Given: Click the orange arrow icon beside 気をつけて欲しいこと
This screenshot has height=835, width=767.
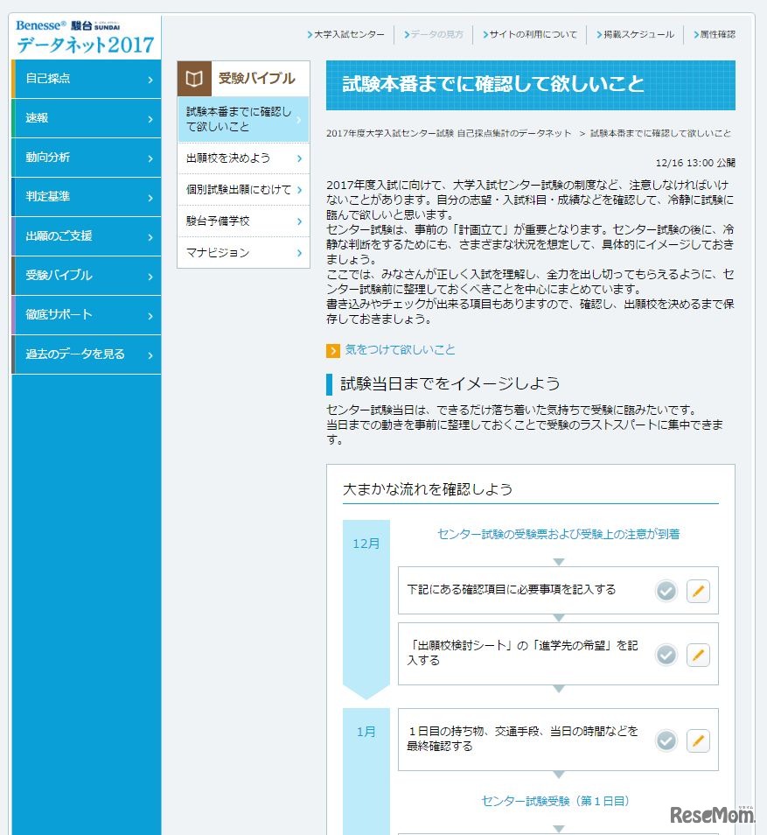Looking at the screenshot, I should (x=332, y=350).
